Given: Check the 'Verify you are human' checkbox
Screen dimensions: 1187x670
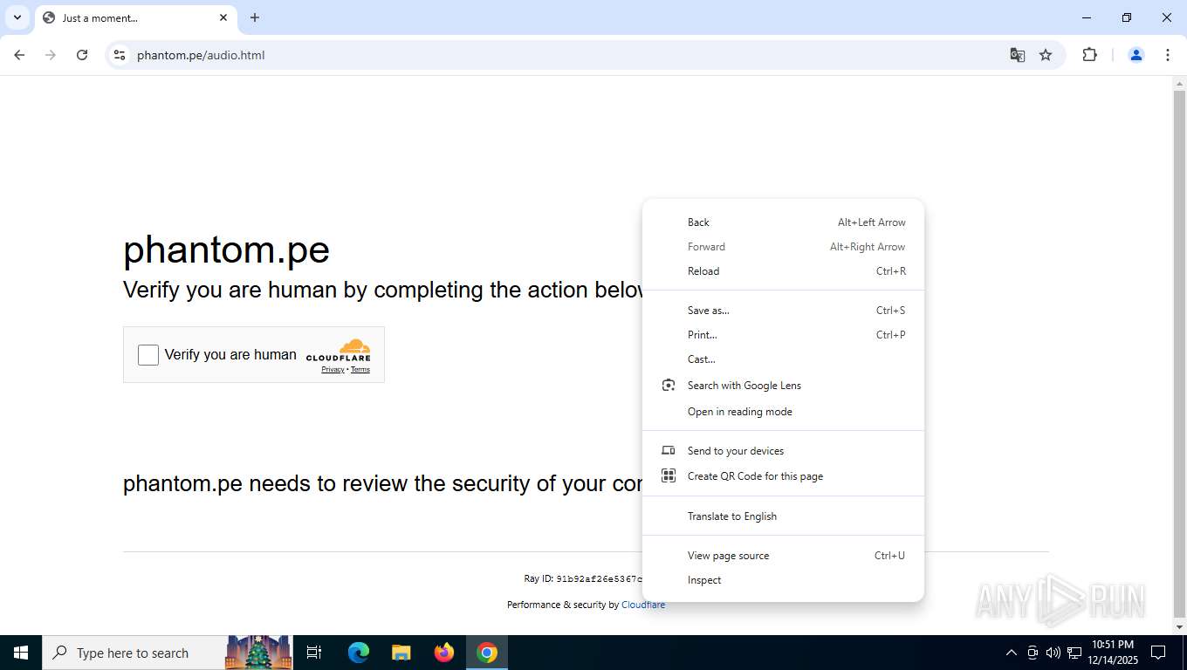Looking at the screenshot, I should 148,355.
